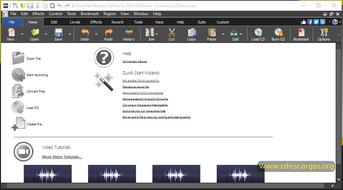The image size is (343, 190).
Task: Click the Save floppy disk icon
Action: pyautogui.click(x=58, y=33)
